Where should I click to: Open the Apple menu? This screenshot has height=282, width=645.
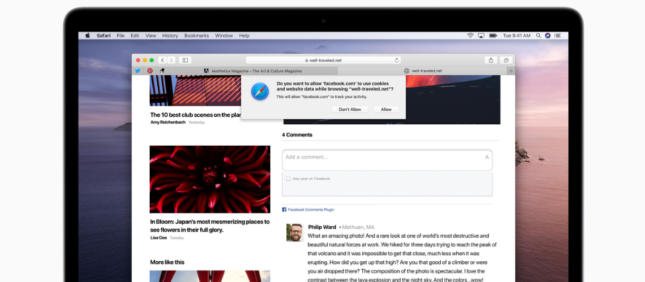[87, 36]
